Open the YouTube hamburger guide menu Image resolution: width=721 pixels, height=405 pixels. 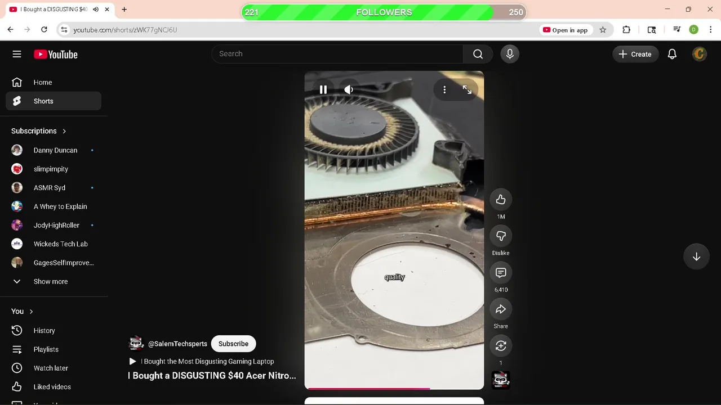(x=17, y=54)
